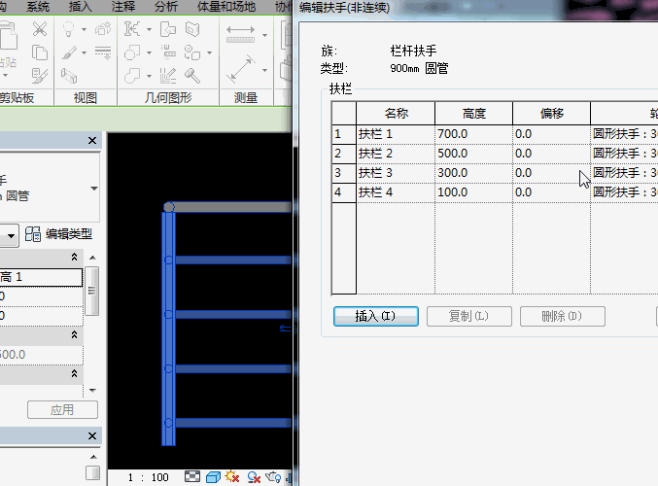Click the Rendering teapot icon
The width and height of the screenshot is (658, 486).
pos(274,477)
